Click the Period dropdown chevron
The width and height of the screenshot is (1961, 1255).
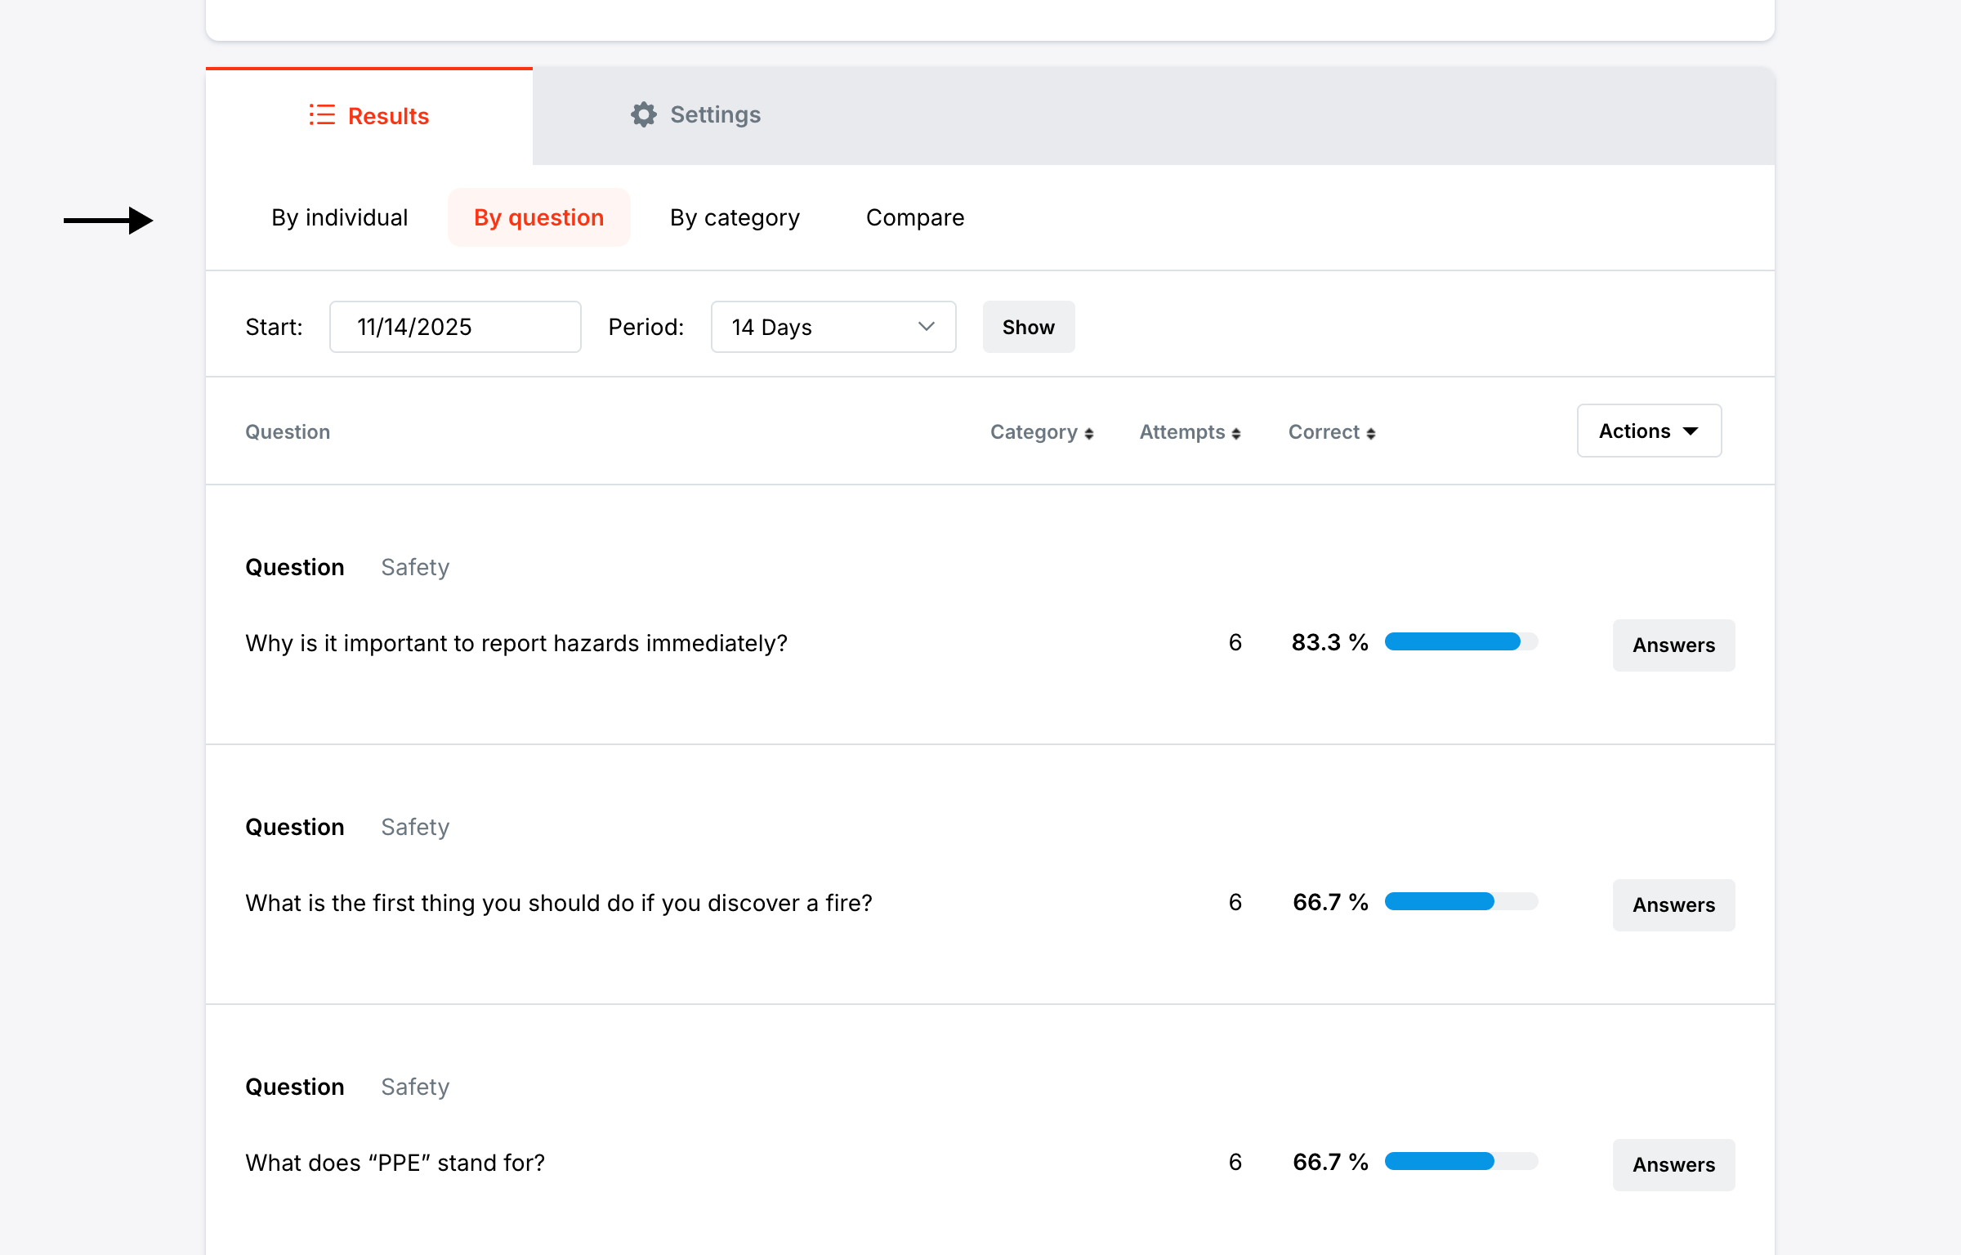click(x=926, y=327)
